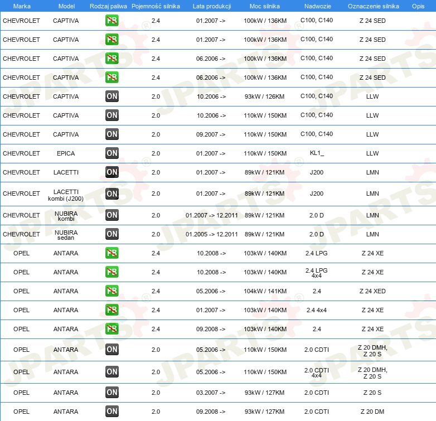
Task: Click the LLW engine code in the EPICA row
Action: [x=372, y=153]
